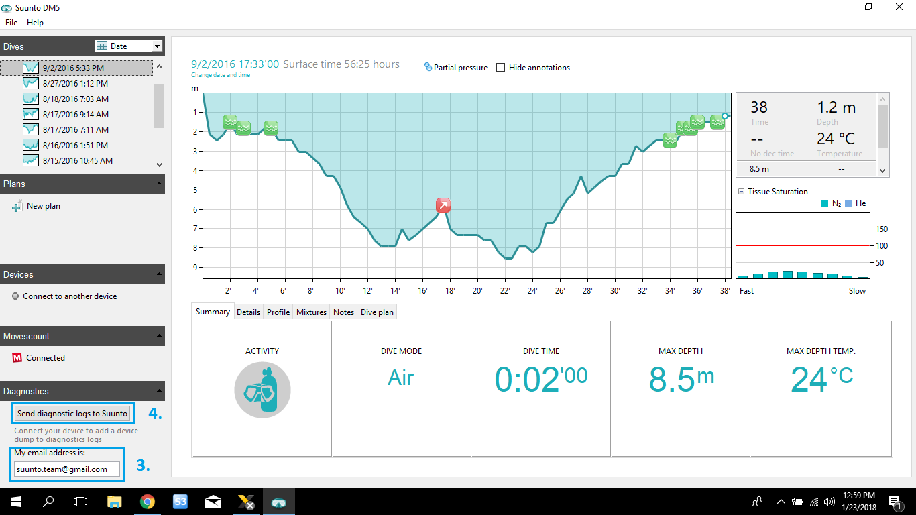Click the email address input field

[x=67, y=469]
